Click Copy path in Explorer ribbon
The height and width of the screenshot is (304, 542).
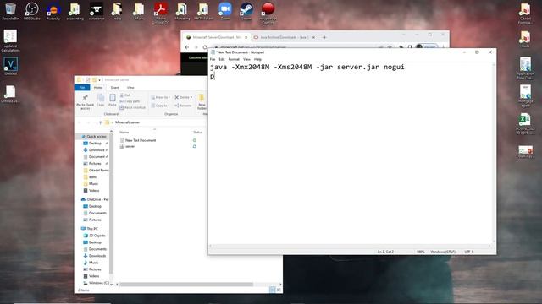(130, 101)
